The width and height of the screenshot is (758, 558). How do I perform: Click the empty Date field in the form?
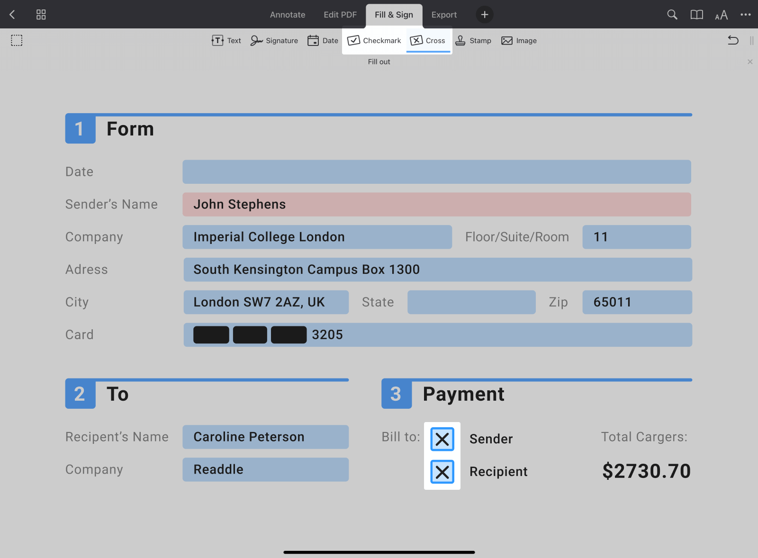(x=436, y=171)
